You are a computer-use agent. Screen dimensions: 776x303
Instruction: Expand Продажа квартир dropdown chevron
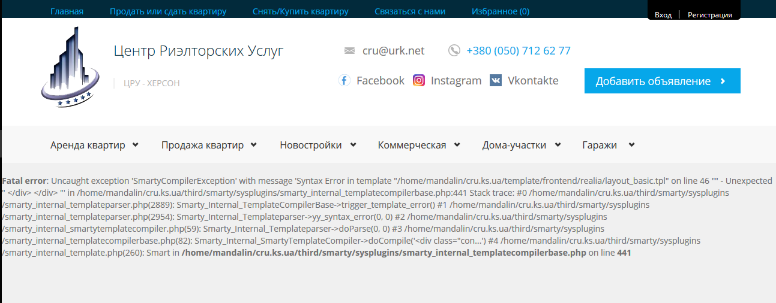pos(254,145)
